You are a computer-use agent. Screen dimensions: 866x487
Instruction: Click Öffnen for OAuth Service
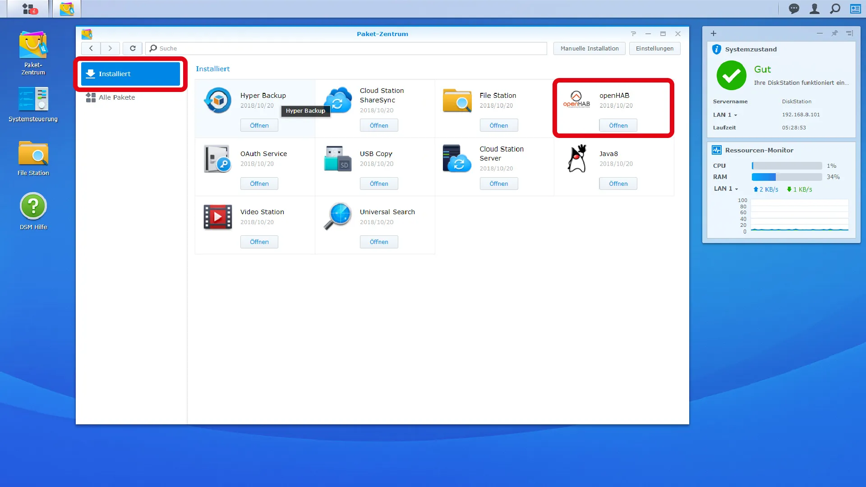click(259, 184)
